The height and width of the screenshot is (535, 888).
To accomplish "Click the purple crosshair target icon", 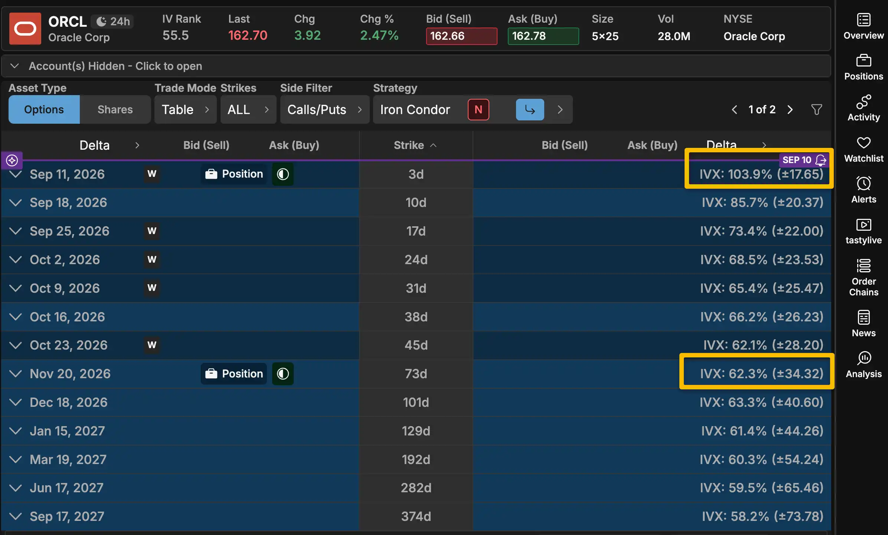I will [12, 160].
